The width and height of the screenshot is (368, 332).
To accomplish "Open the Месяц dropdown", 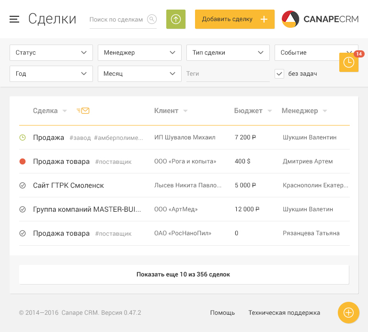I will tap(139, 74).
